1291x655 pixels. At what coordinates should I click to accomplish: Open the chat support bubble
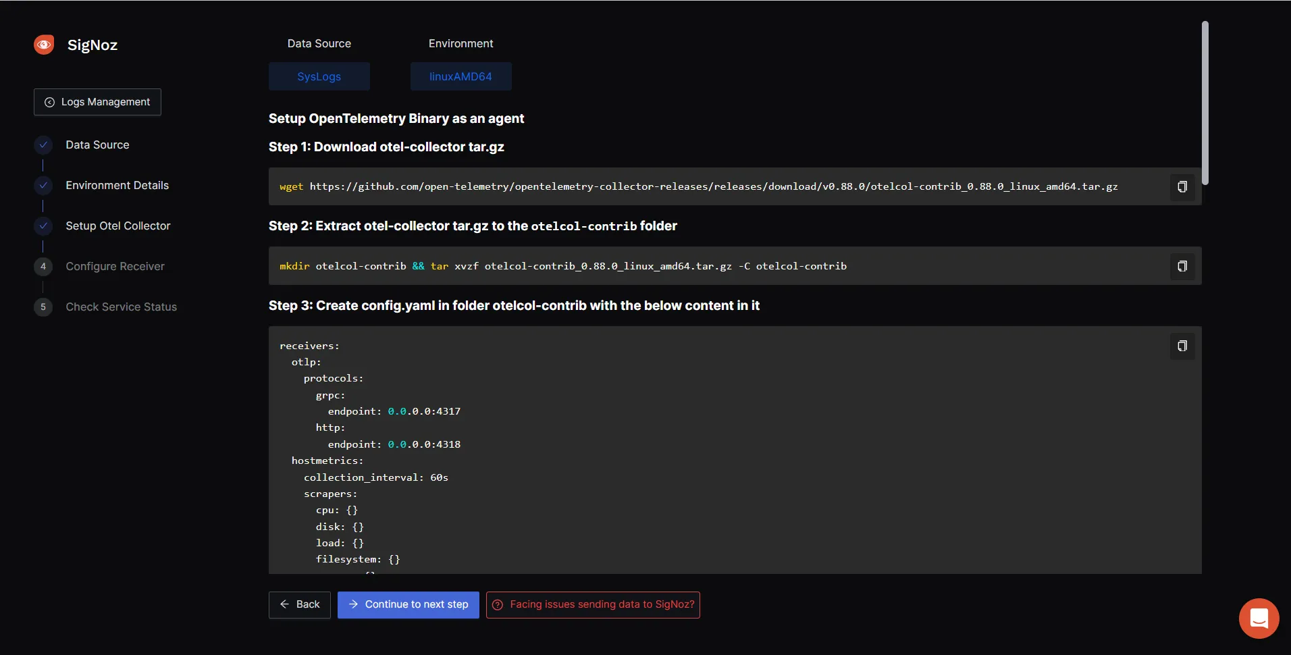coord(1258,618)
